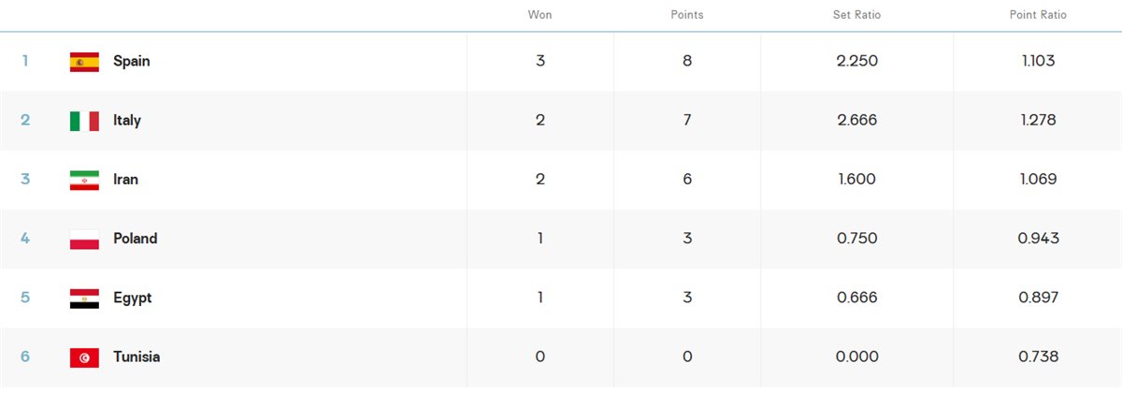Click Tunisia's point ratio value 0.738

point(1038,357)
